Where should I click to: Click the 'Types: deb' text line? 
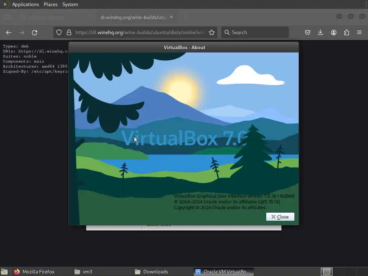[x=16, y=46]
